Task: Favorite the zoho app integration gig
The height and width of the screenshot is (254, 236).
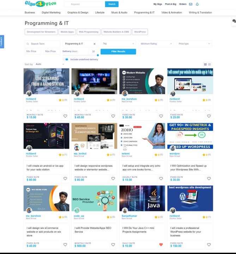Action: pos(161,179)
